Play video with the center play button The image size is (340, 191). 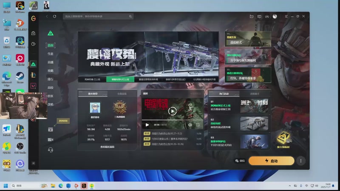[x=173, y=111]
